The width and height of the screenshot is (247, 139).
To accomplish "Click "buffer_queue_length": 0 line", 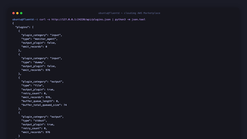I will coord(40,101).
